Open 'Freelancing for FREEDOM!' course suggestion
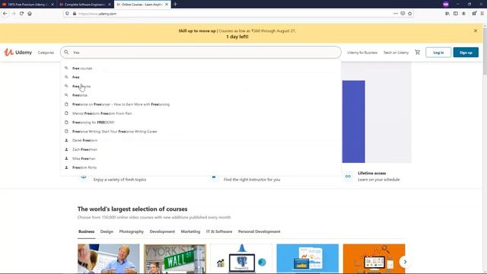This screenshot has height=274, width=487. pos(201,123)
